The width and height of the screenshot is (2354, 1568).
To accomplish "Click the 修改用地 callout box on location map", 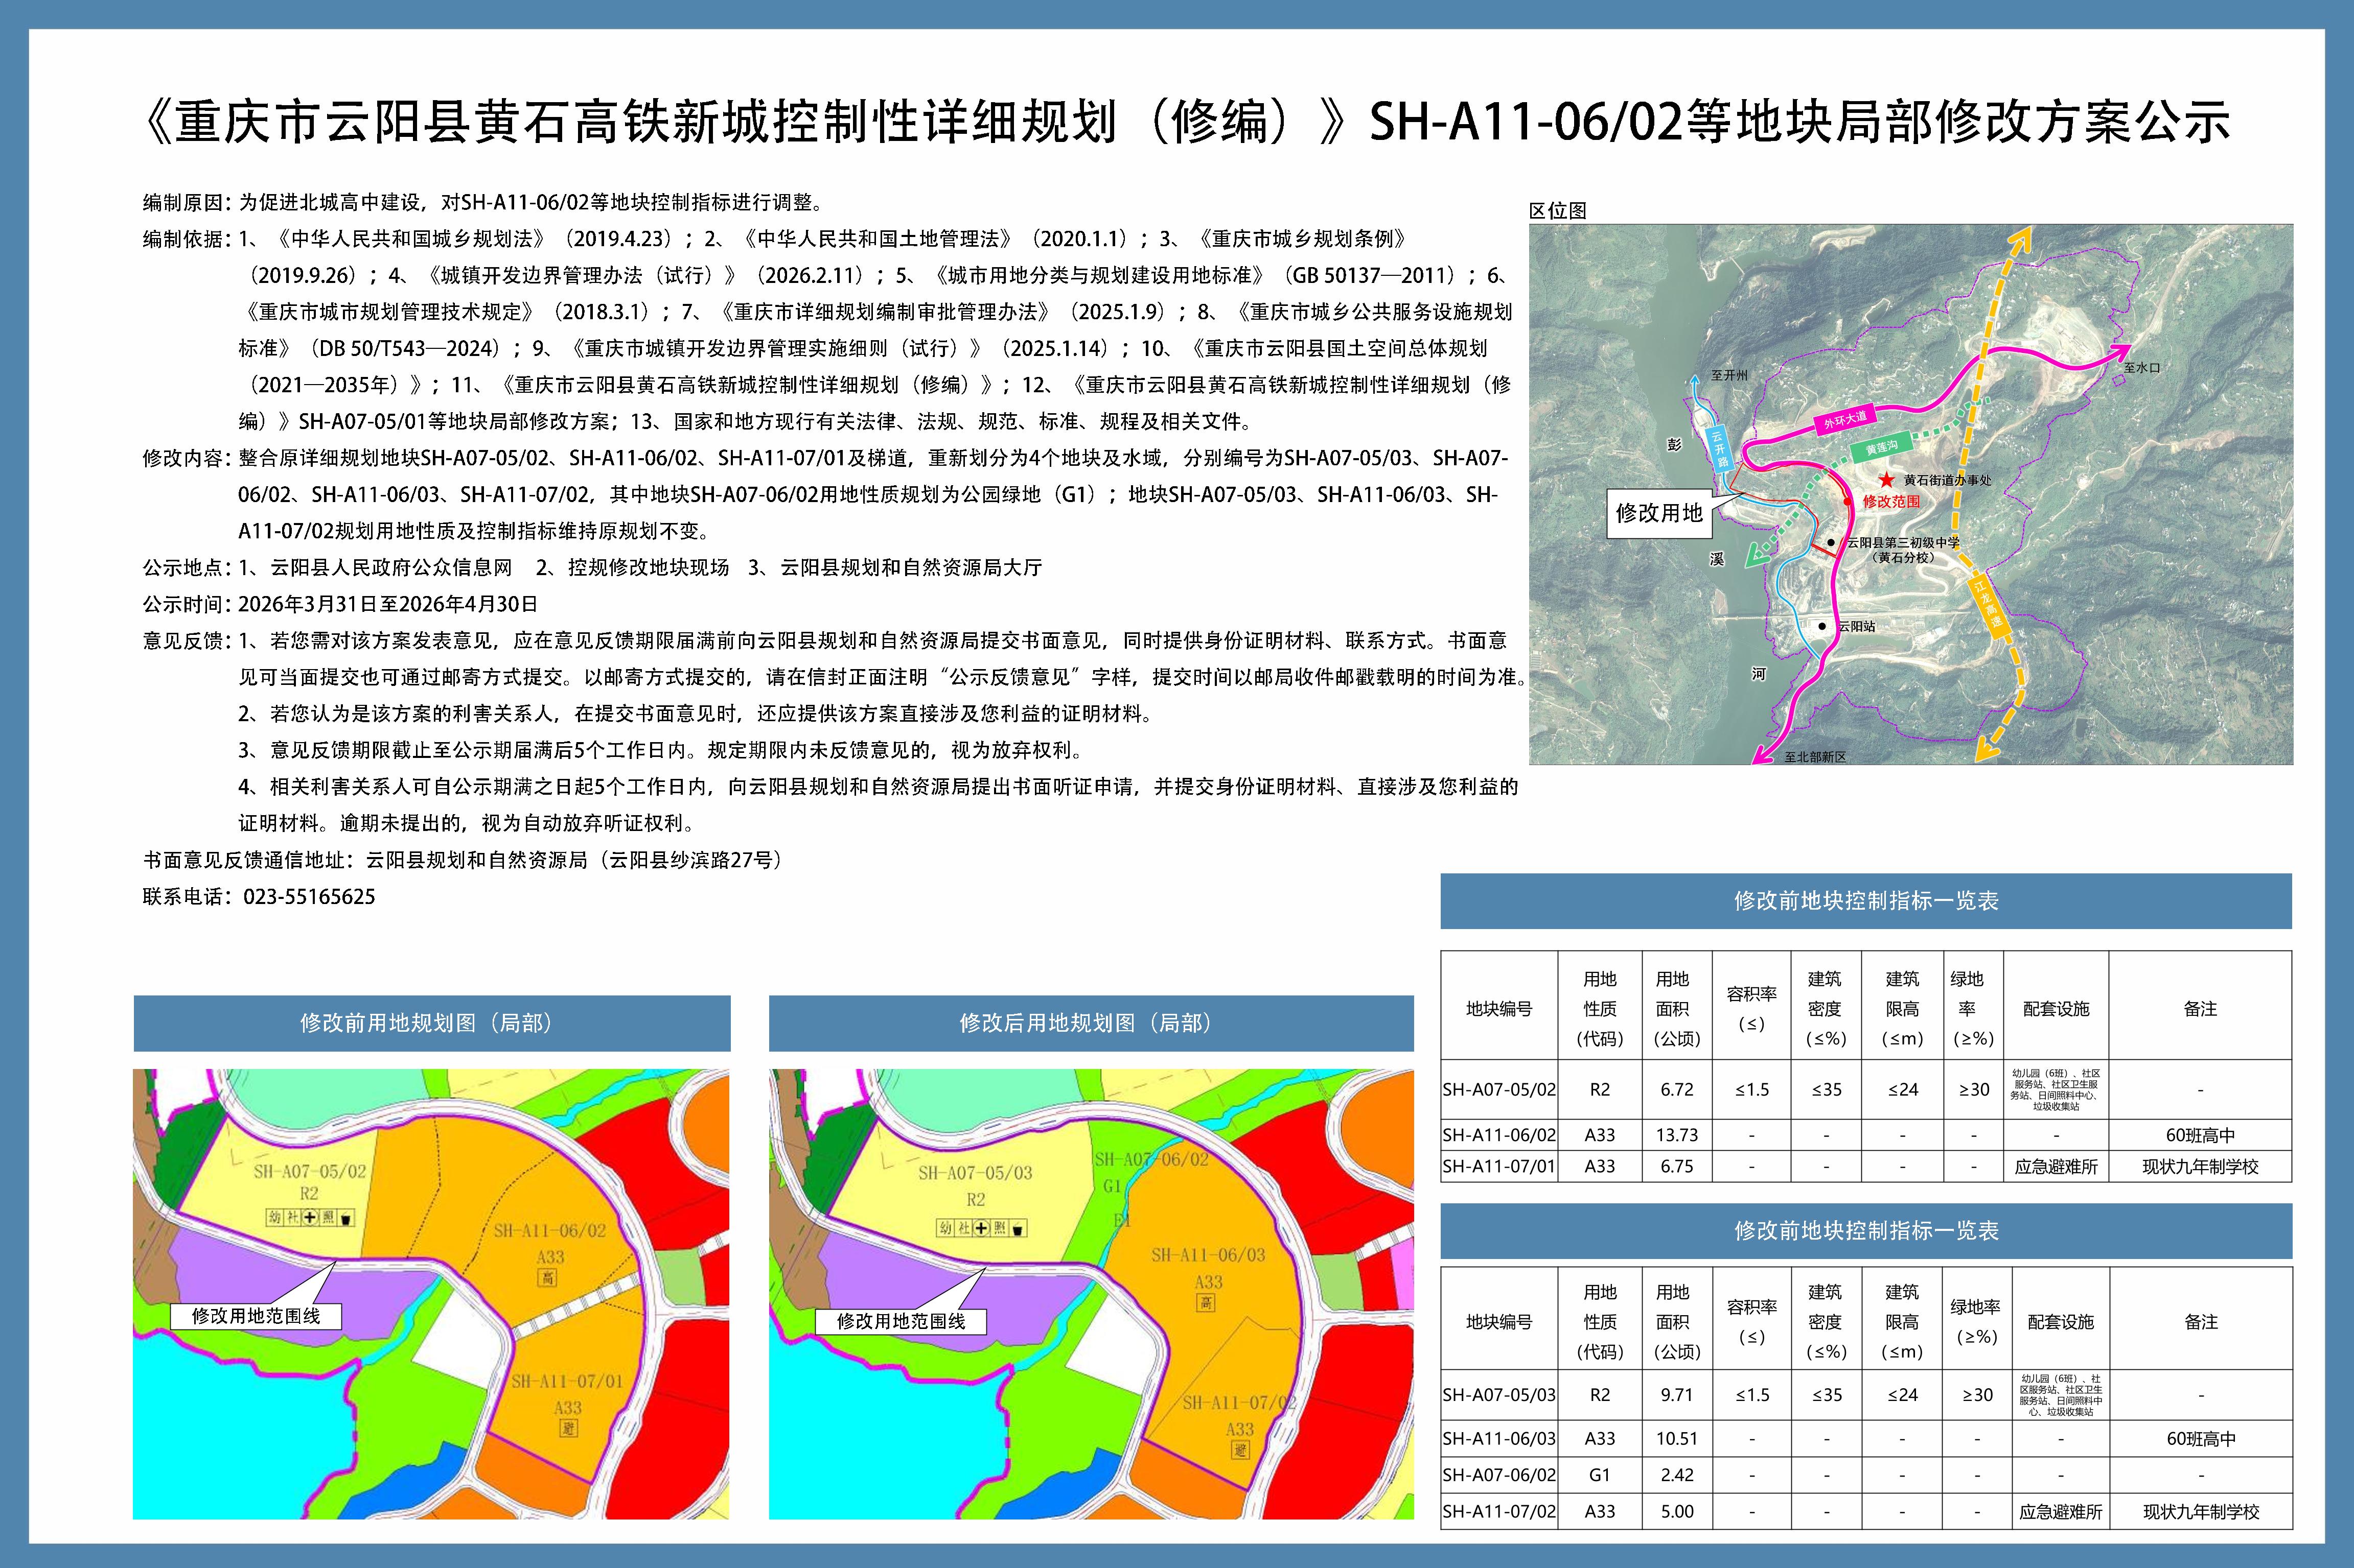I will tap(1659, 514).
